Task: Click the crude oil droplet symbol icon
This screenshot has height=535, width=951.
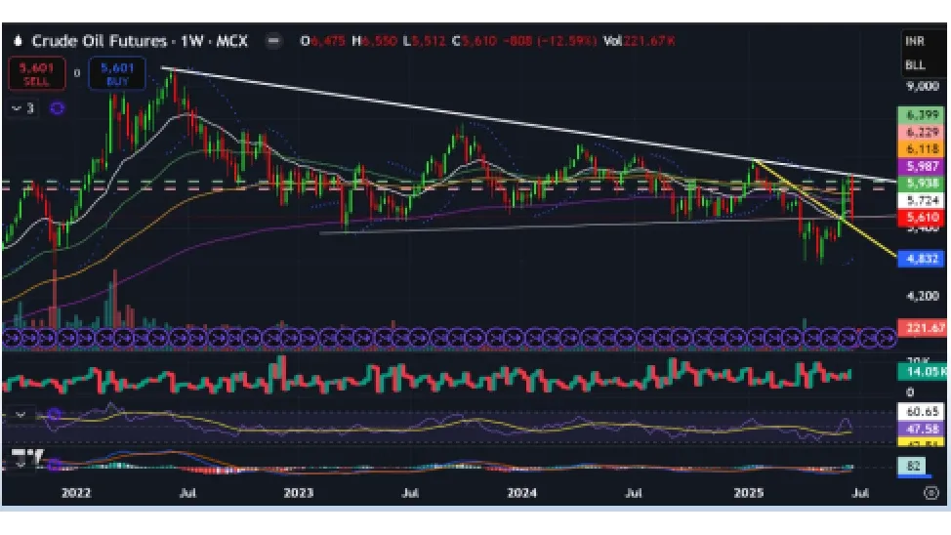Action: pyautogui.click(x=19, y=41)
